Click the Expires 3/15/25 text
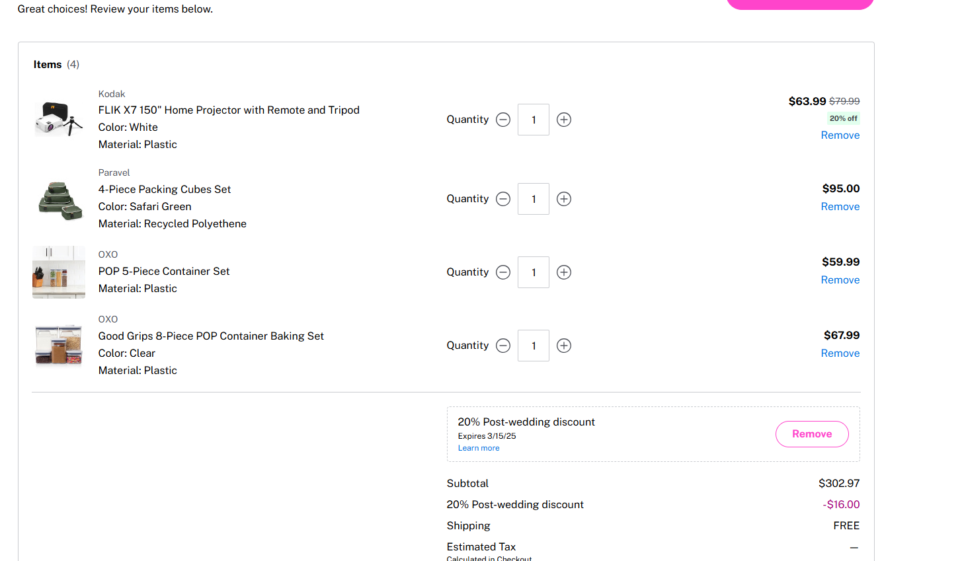This screenshot has height=561, width=962. [487, 436]
